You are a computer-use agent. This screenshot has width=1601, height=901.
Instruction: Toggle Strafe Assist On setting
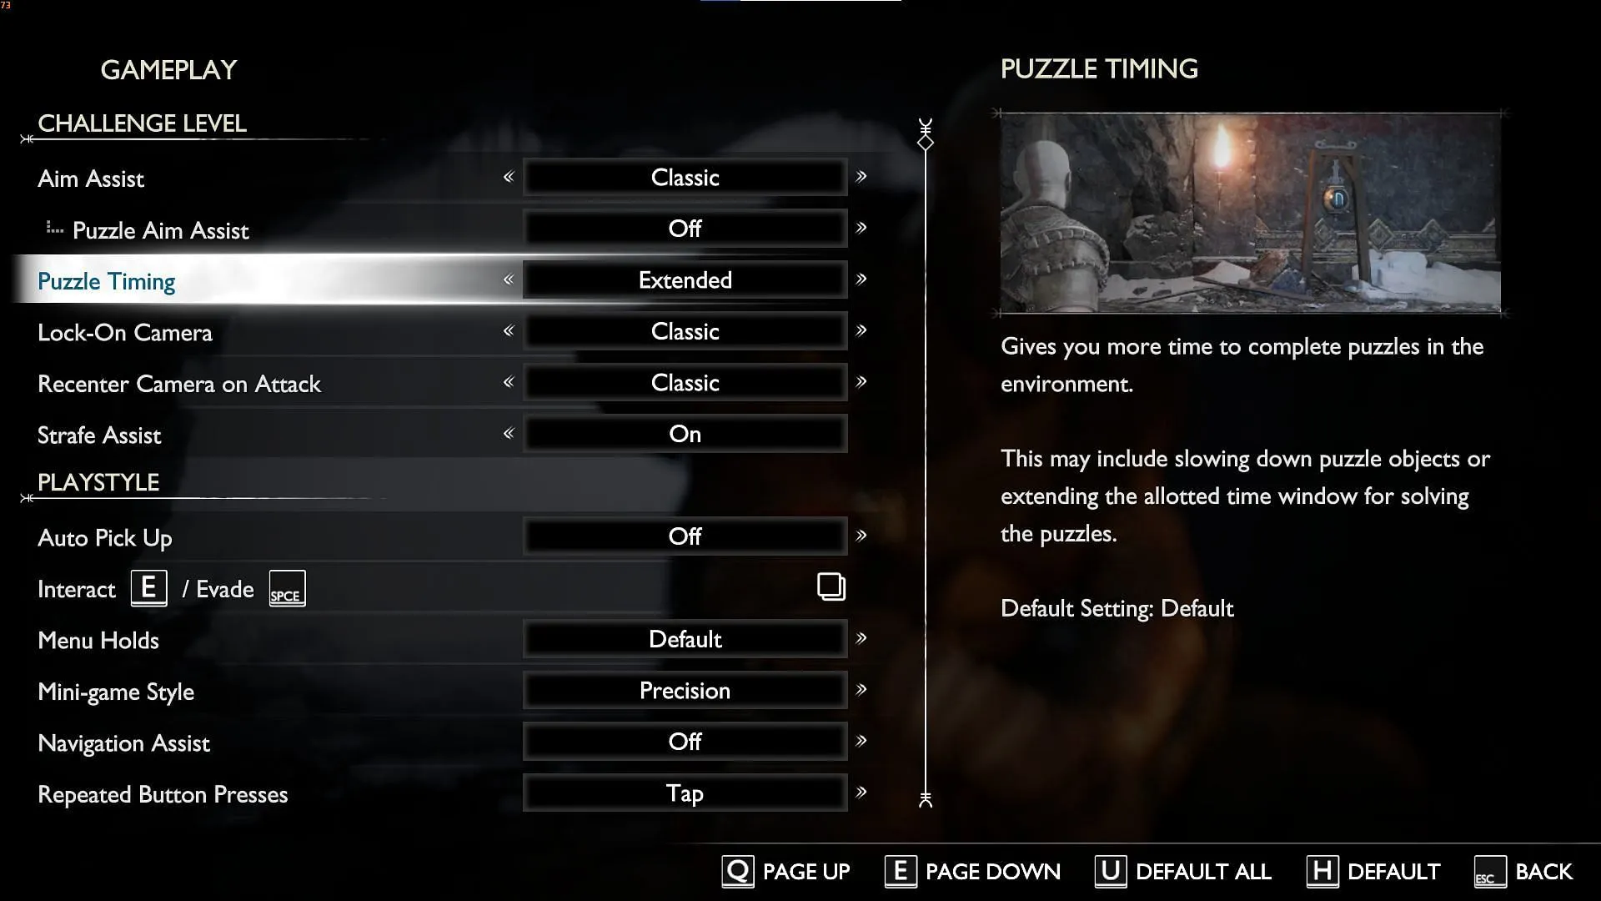click(685, 434)
